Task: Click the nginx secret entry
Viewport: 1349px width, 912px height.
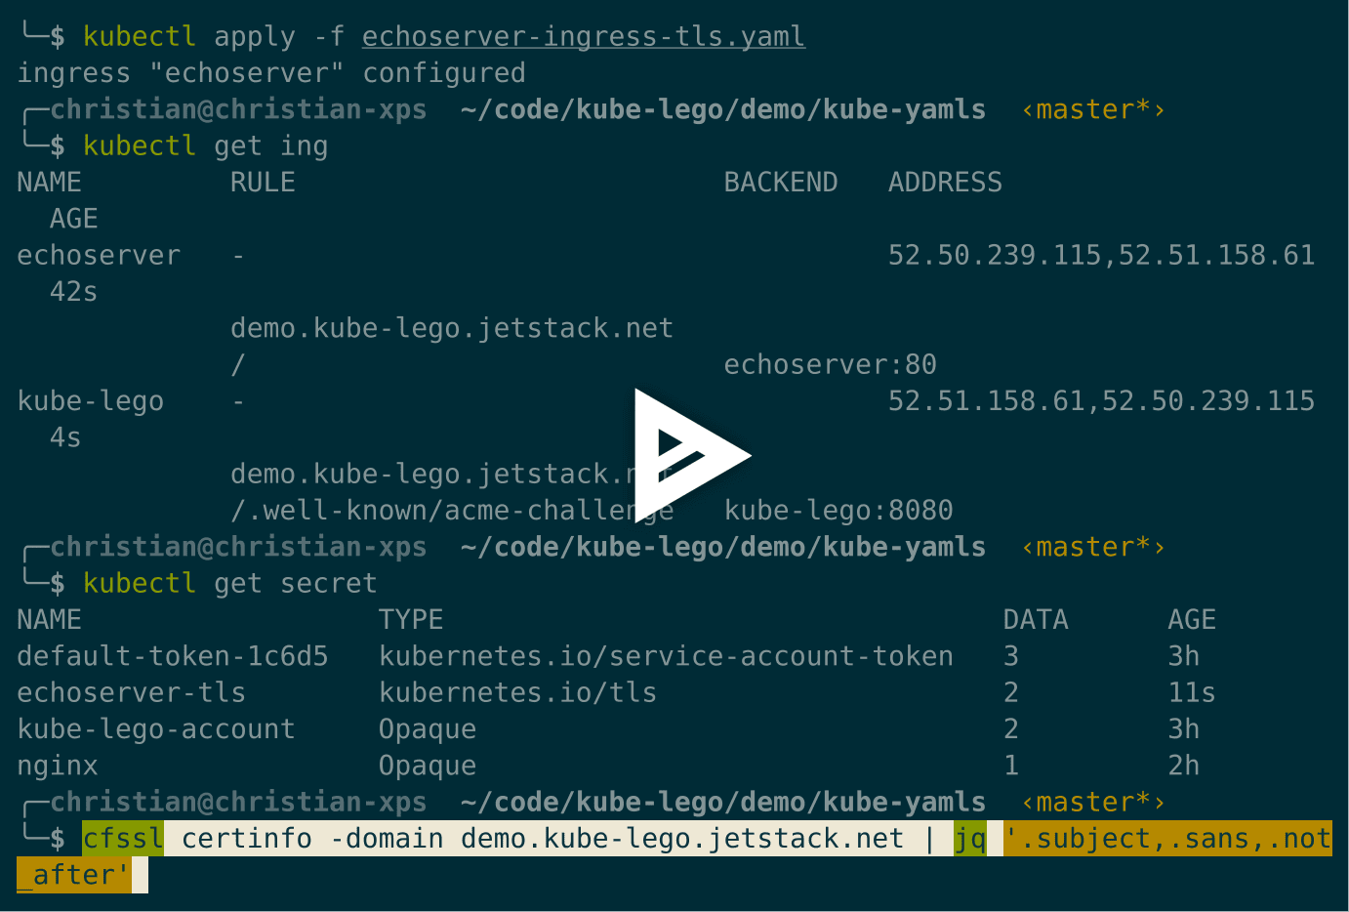Action: point(57,765)
